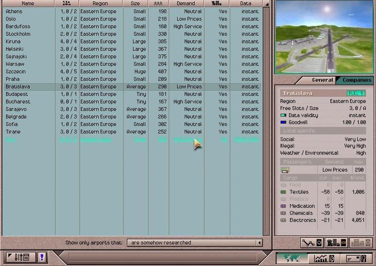Open the financial statistics chart screen

(324, 258)
